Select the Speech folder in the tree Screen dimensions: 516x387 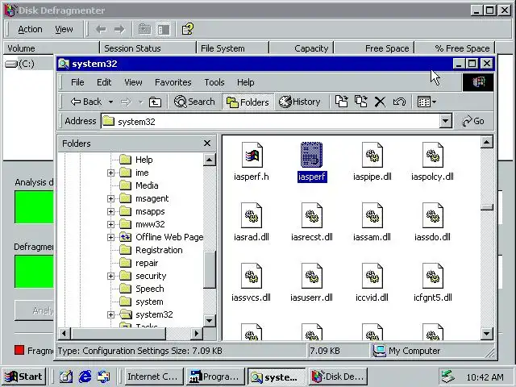pos(150,289)
